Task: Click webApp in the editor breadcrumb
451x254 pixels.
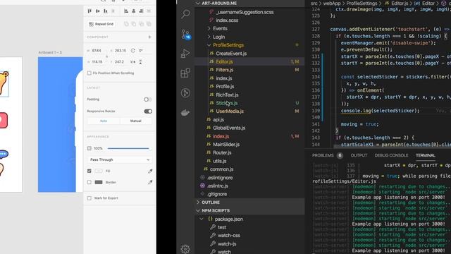Action: pyautogui.click(x=332, y=4)
